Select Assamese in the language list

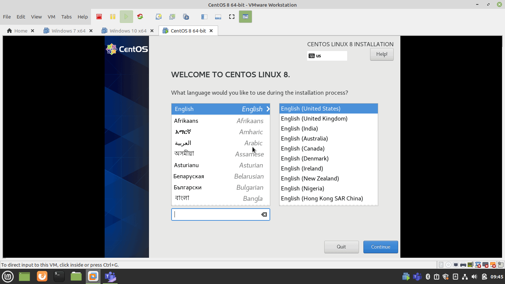[x=221, y=154]
